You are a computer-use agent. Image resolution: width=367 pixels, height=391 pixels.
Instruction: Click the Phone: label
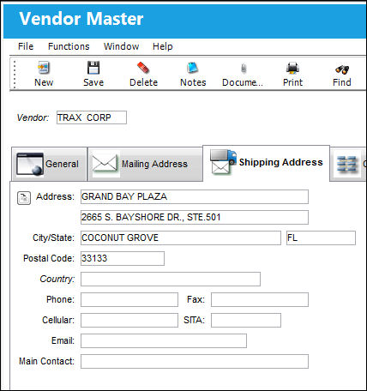click(x=60, y=299)
